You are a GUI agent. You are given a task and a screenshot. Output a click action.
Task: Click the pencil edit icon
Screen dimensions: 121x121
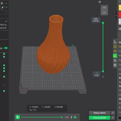[3, 8]
